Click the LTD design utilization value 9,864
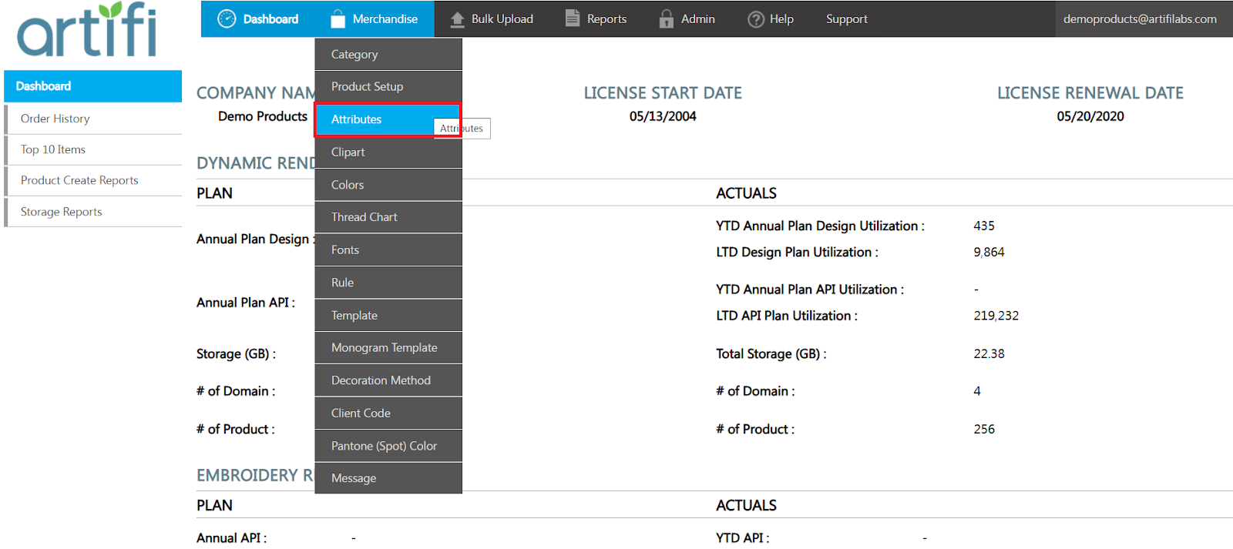This screenshot has width=1233, height=549. [989, 253]
